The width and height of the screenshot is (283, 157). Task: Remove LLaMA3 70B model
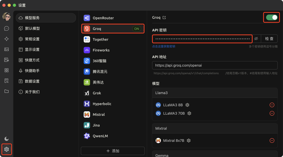pos(272,113)
